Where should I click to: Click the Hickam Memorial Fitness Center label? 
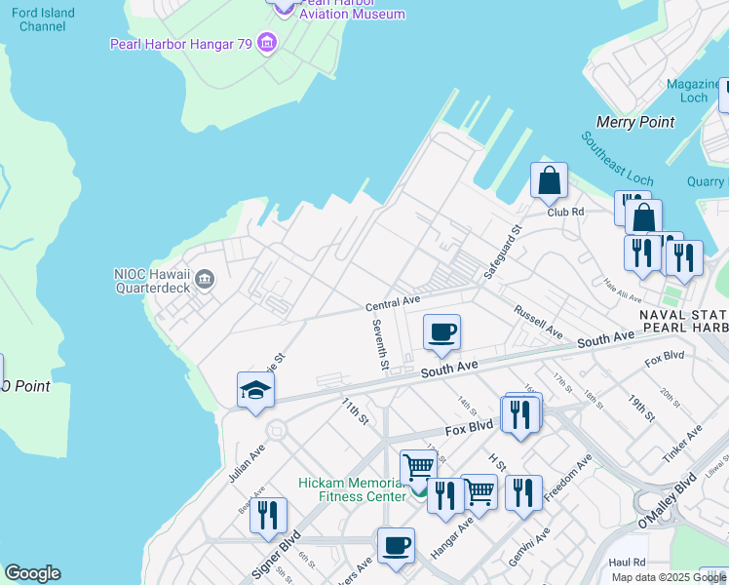pyautogui.click(x=353, y=489)
